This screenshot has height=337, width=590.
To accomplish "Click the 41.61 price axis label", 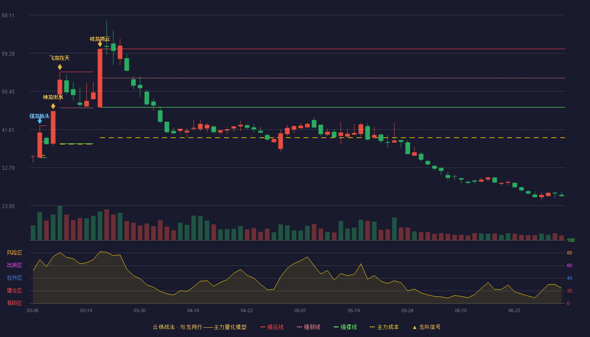I will (8, 130).
